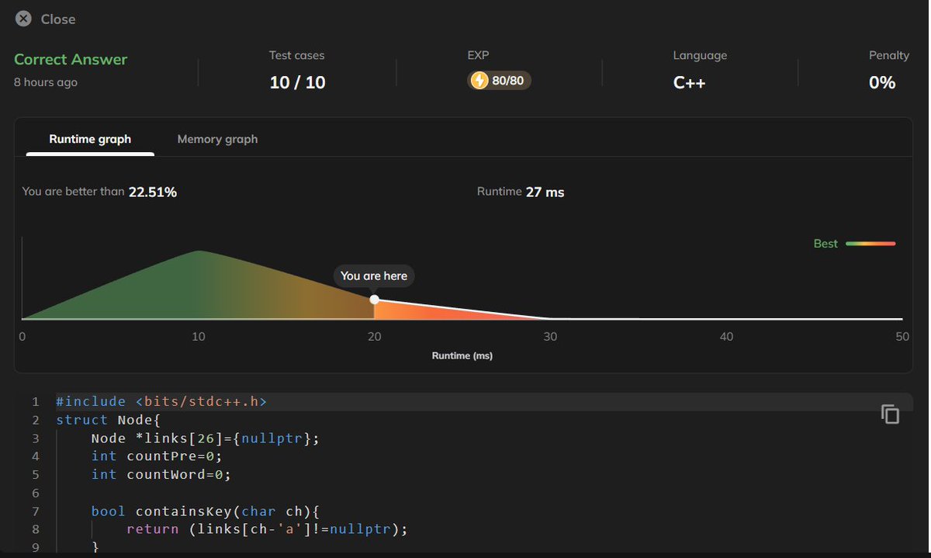Click the 'Test cases' heading
The image size is (931, 558).
point(297,56)
